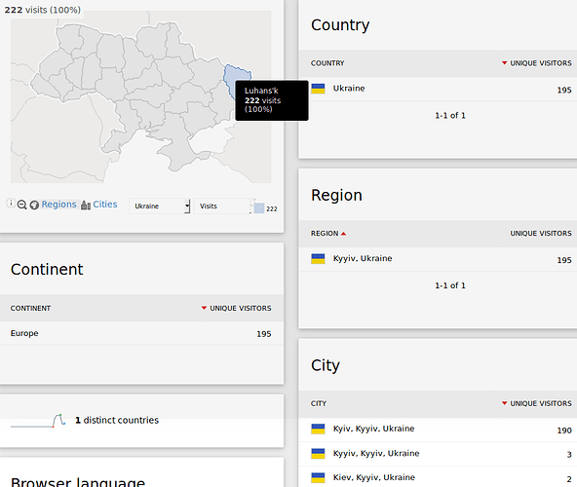
Task: Select the Kiev, Kyyiv, Ukraine city row
Action: pos(438,477)
